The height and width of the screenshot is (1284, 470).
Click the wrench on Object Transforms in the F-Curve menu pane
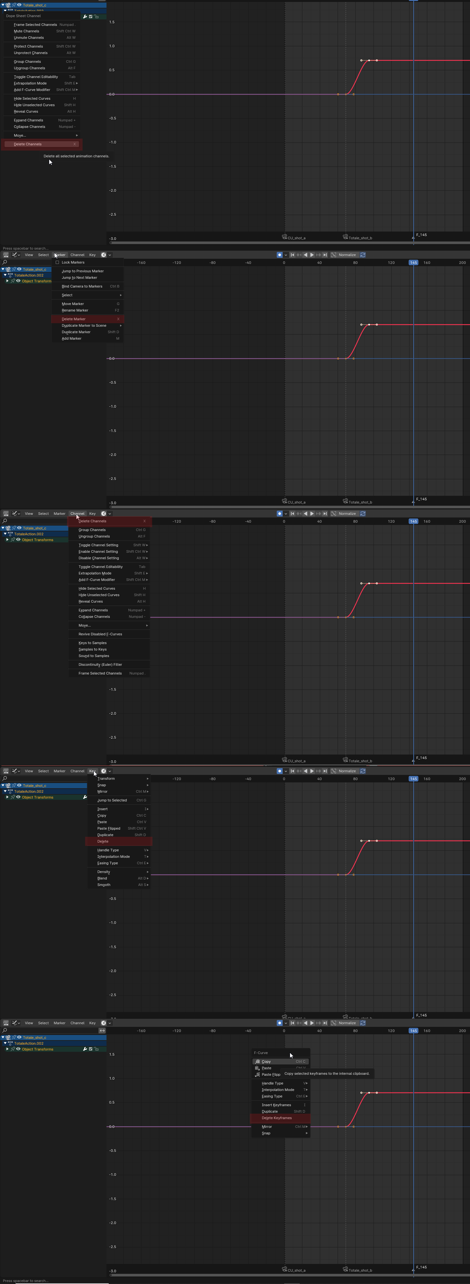[x=85, y=1049]
